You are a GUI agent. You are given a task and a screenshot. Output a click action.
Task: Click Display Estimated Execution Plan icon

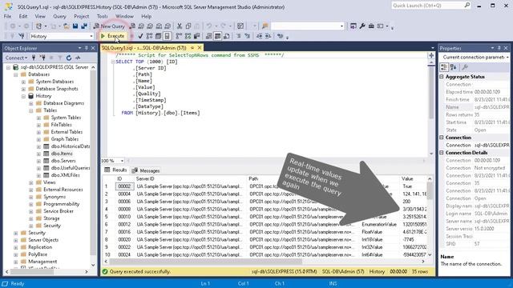point(150,36)
